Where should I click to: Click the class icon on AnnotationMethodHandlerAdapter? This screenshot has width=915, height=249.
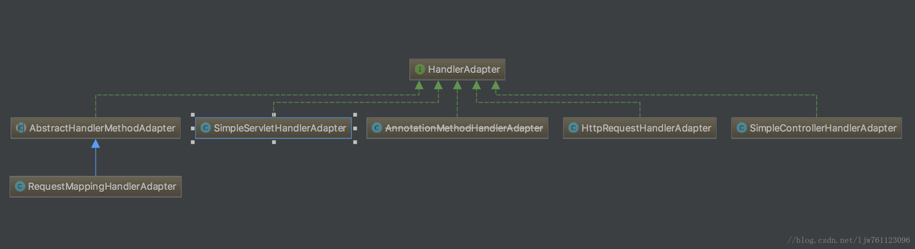[377, 128]
